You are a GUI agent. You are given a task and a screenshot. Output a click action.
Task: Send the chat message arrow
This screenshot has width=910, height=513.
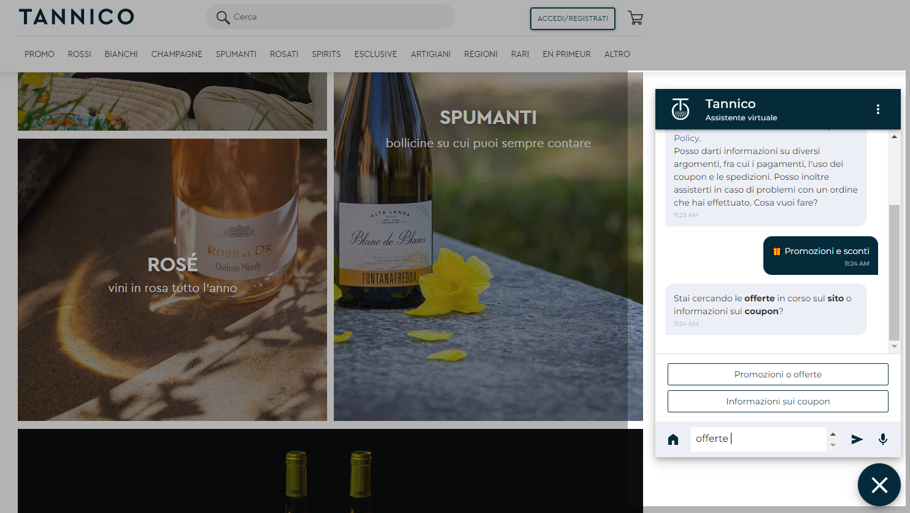(857, 439)
